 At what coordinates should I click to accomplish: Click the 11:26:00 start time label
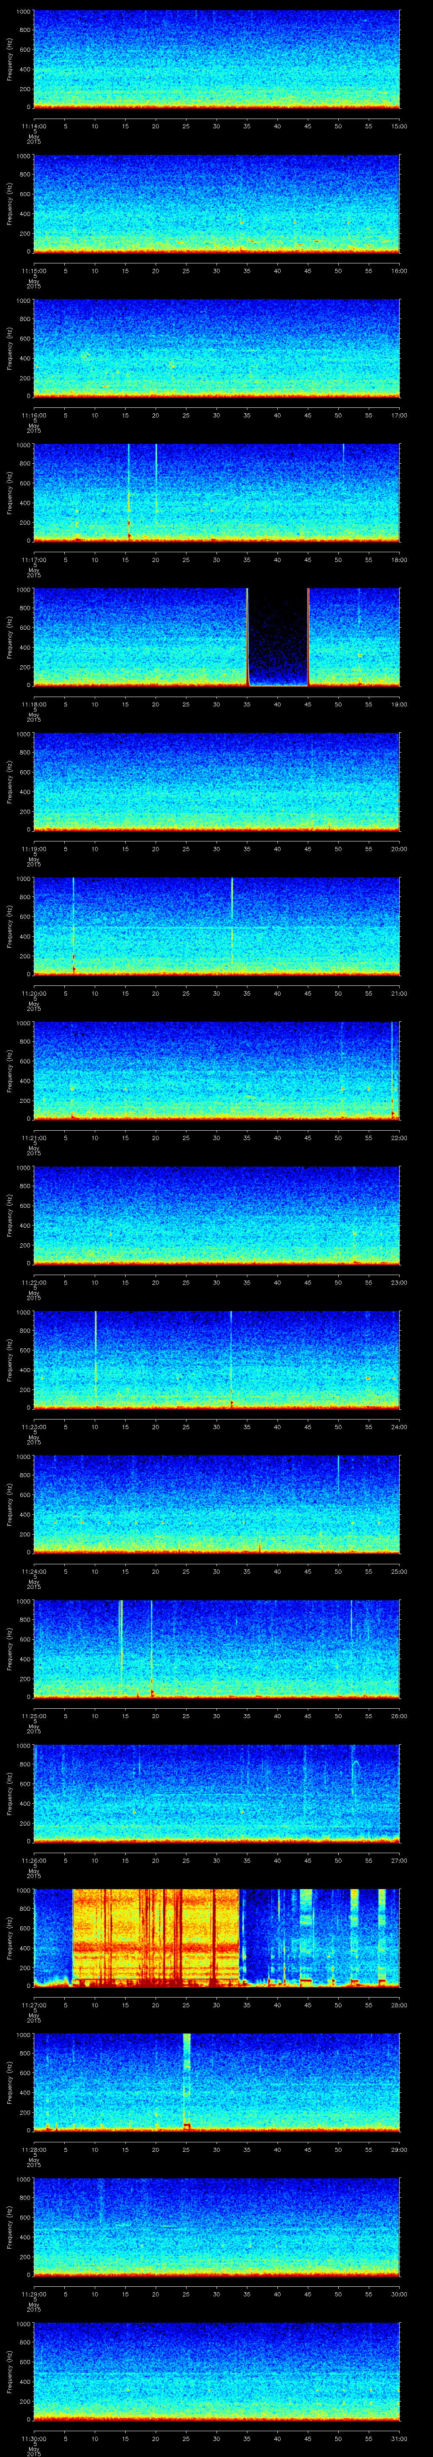[x=33, y=1861]
